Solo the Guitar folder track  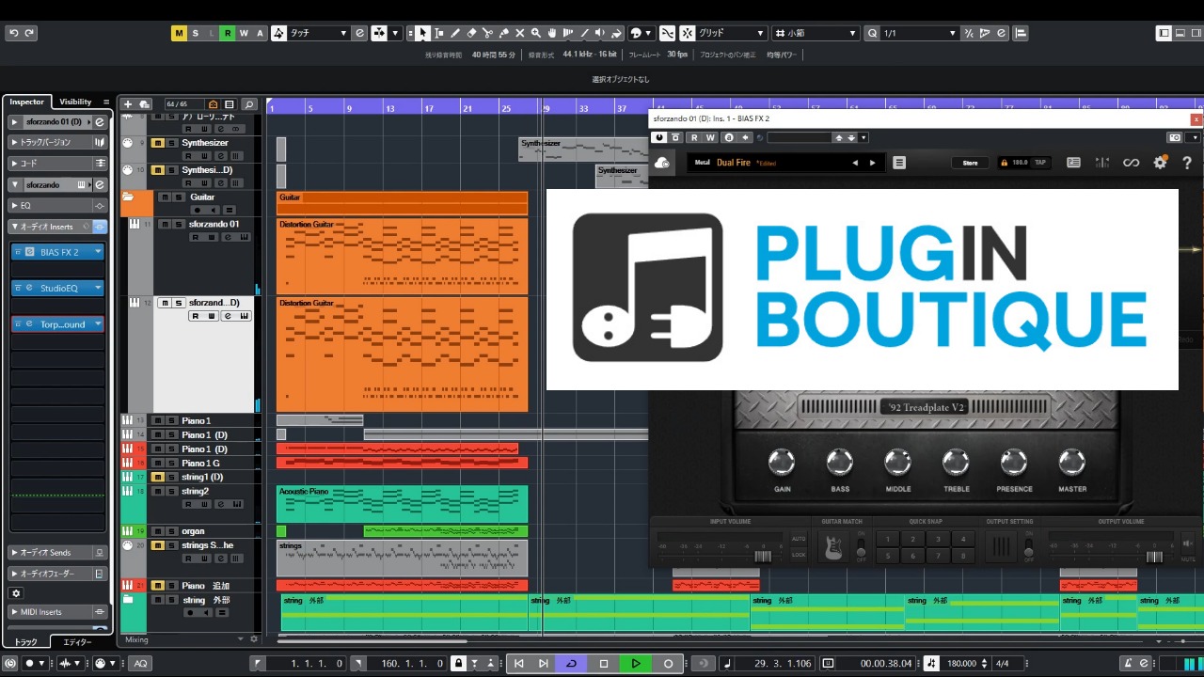tap(178, 197)
